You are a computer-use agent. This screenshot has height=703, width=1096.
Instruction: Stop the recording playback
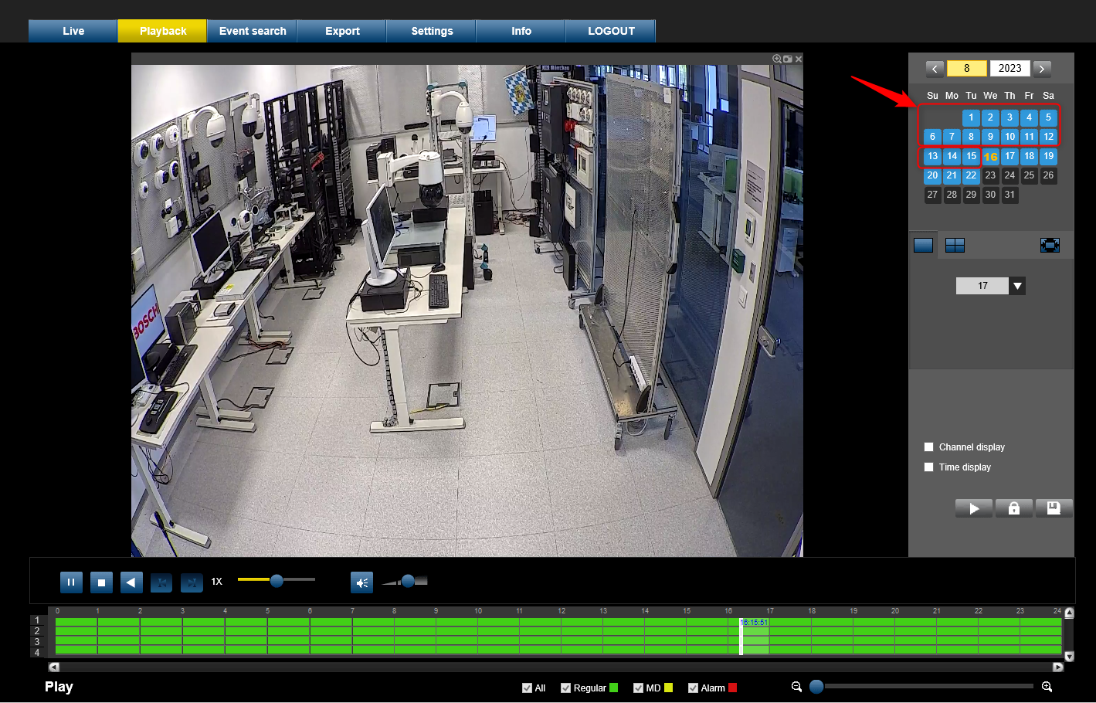[x=101, y=582]
